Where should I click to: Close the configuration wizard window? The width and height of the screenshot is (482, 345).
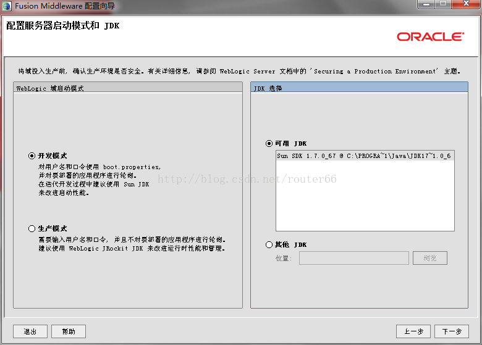(x=466, y=4)
